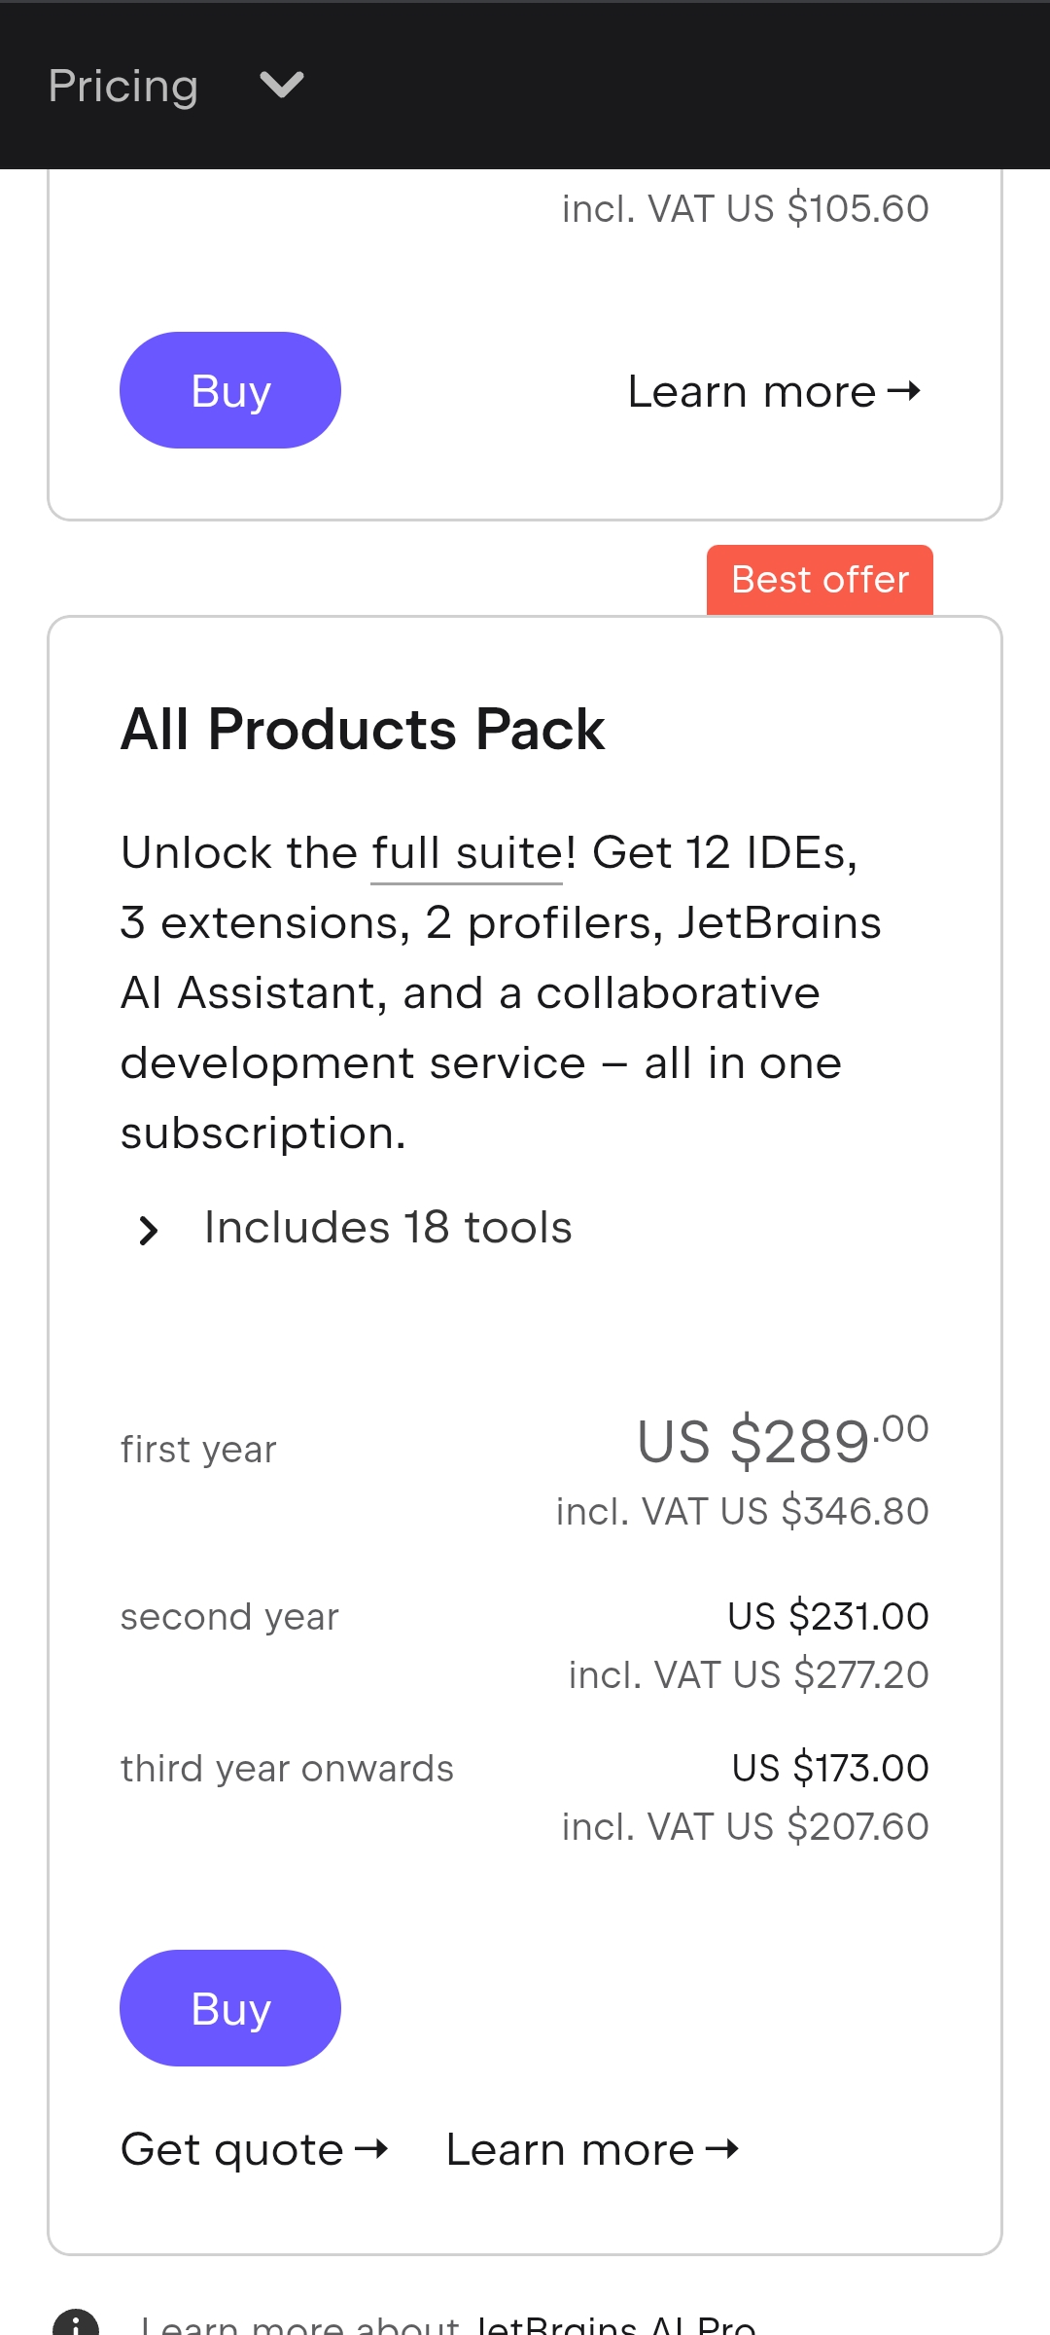Click the US $173.00 third year price

tap(829, 1768)
